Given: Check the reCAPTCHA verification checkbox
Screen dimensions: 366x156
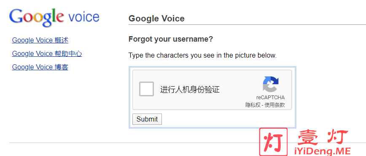Looking at the screenshot, I should coord(147,89).
